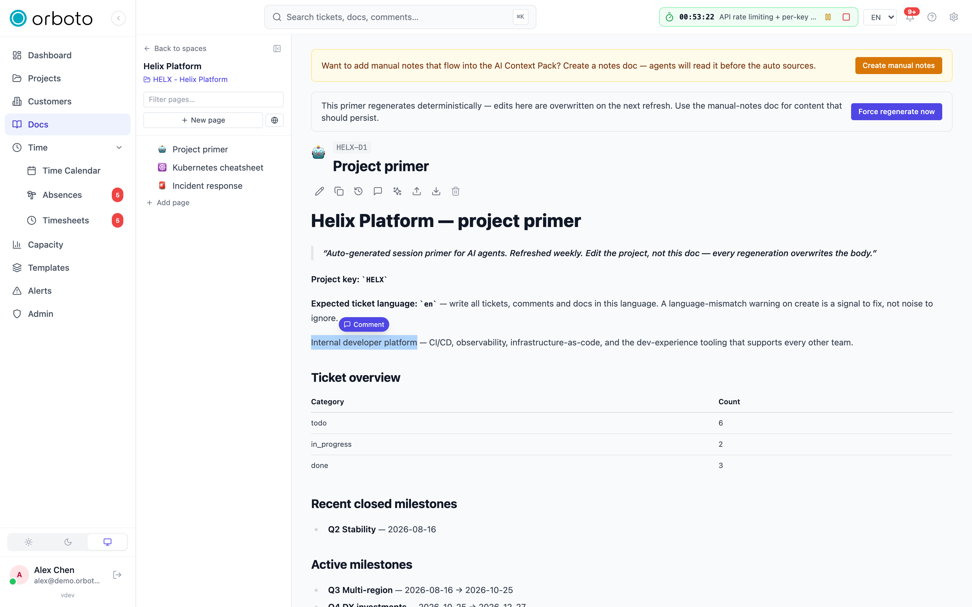Open the help icon
972x607 pixels.
pos(932,17)
